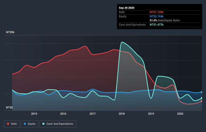This screenshot has height=132, width=206.
Task: Click the 2020 x-axis label
Action: coord(180,114)
